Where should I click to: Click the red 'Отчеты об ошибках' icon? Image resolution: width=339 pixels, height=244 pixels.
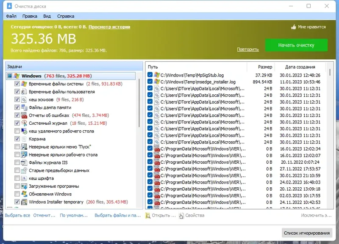24,115
